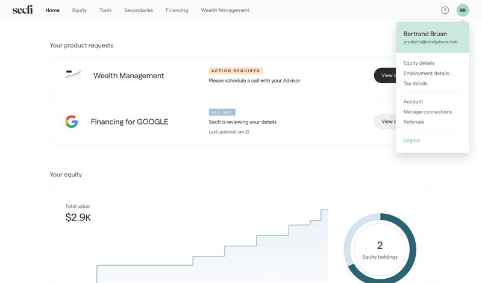Go to the Home tab
The image size is (482, 283).
click(x=52, y=10)
